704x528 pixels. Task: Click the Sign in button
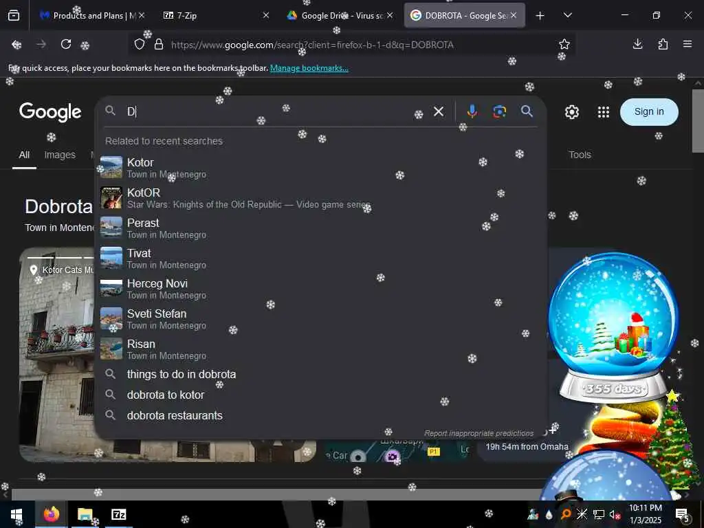point(649,112)
